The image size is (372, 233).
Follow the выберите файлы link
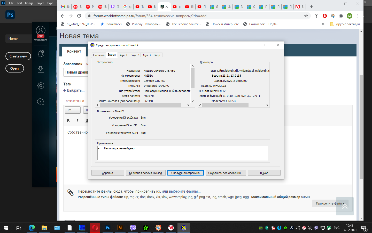[x=185, y=191]
